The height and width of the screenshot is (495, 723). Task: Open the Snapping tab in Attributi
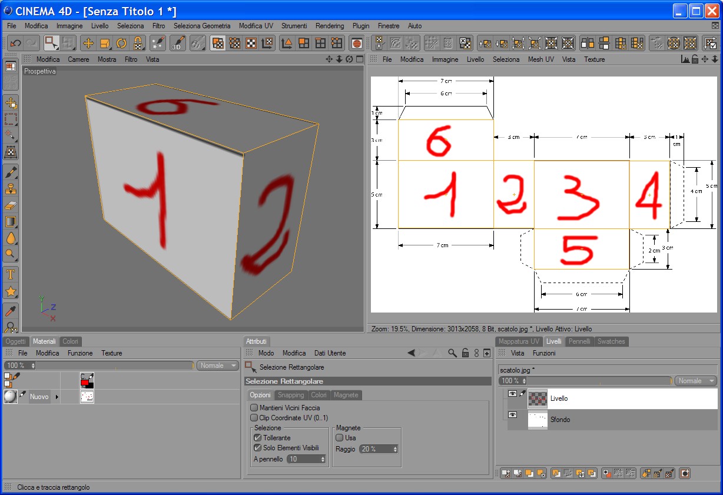(291, 395)
